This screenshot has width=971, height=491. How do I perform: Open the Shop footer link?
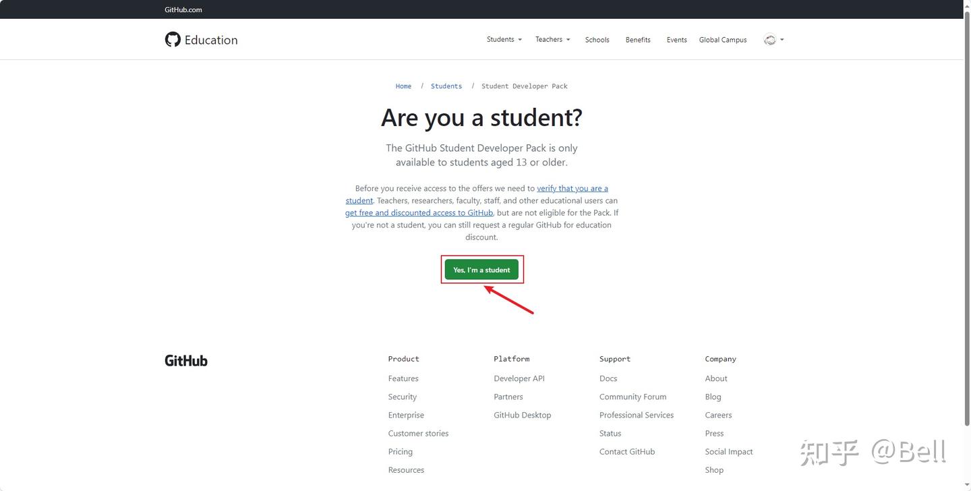coord(714,469)
